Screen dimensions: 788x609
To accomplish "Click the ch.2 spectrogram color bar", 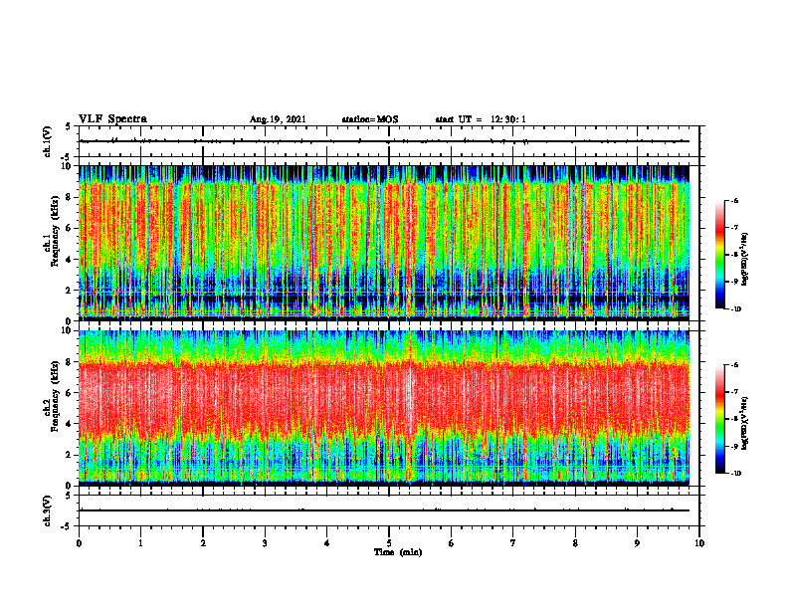I will [719, 419].
